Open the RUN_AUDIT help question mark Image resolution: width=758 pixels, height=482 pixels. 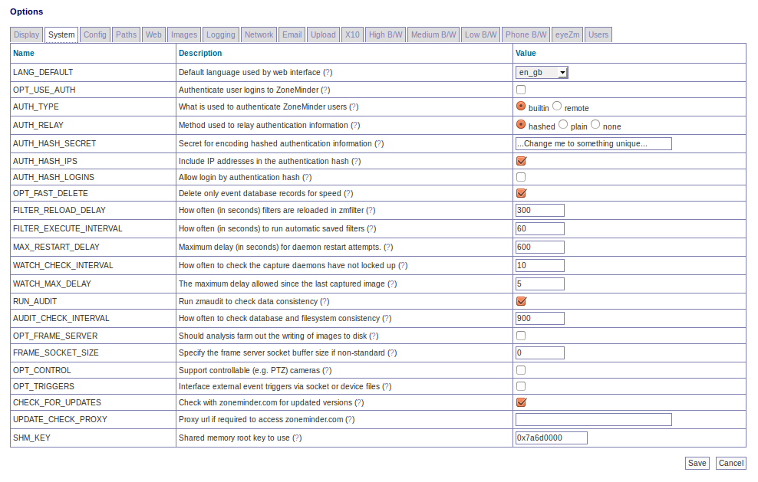coord(325,301)
